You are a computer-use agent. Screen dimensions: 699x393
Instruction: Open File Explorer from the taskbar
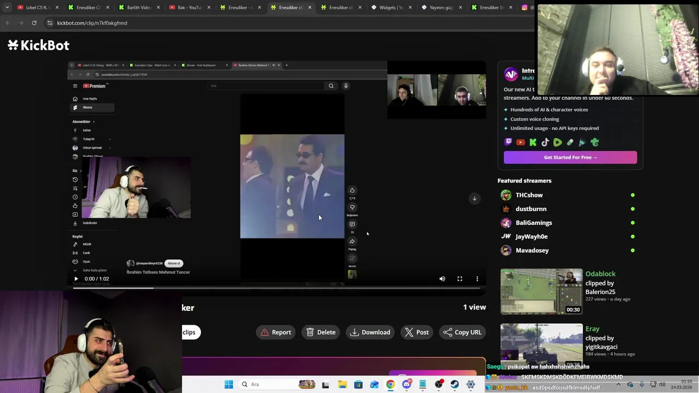coord(342,384)
